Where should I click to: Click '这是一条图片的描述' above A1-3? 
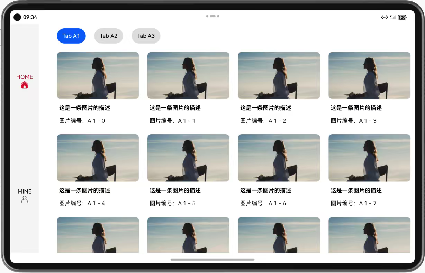(356, 108)
